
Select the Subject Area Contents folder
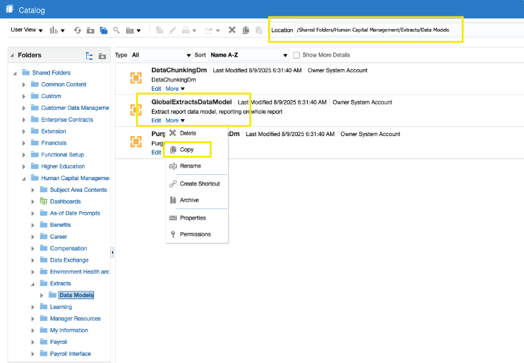78,190
